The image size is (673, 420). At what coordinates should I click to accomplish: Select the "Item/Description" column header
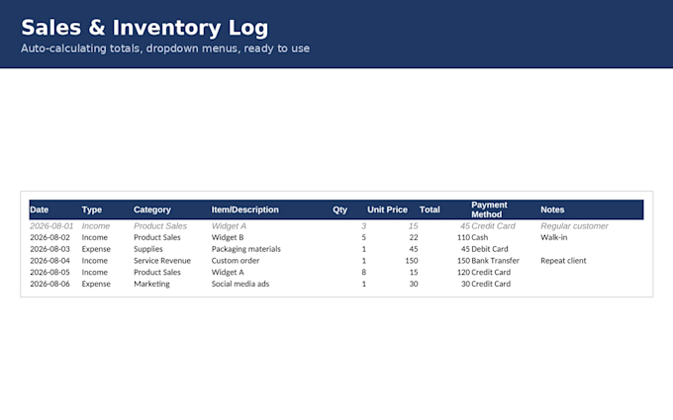click(x=245, y=210)
